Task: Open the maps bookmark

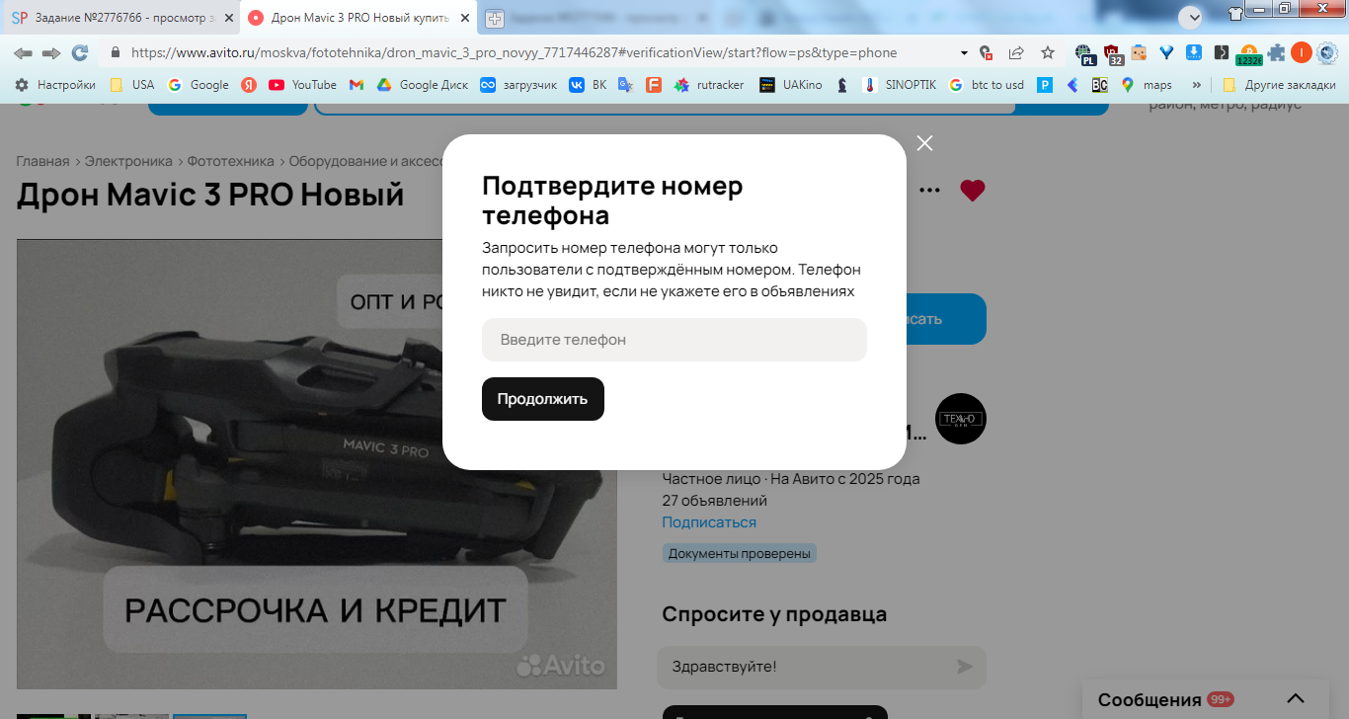Action: 1147,85
